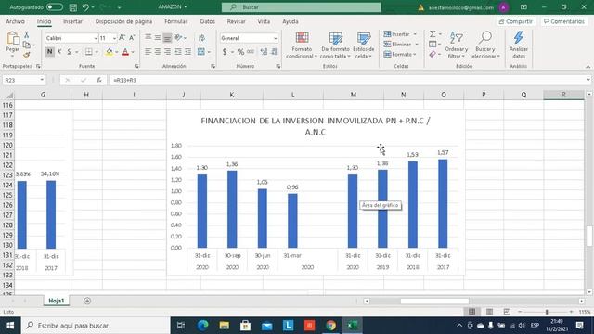Click the Cut scissors icon

(x=27, y=35)
